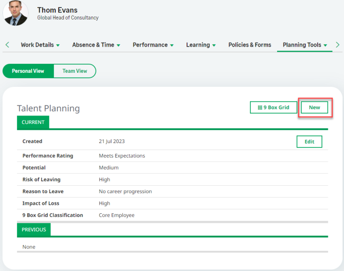The height and width of the screenshot is (271, 344).
Task: Click the Talent Planning heading
Action: 48,108
